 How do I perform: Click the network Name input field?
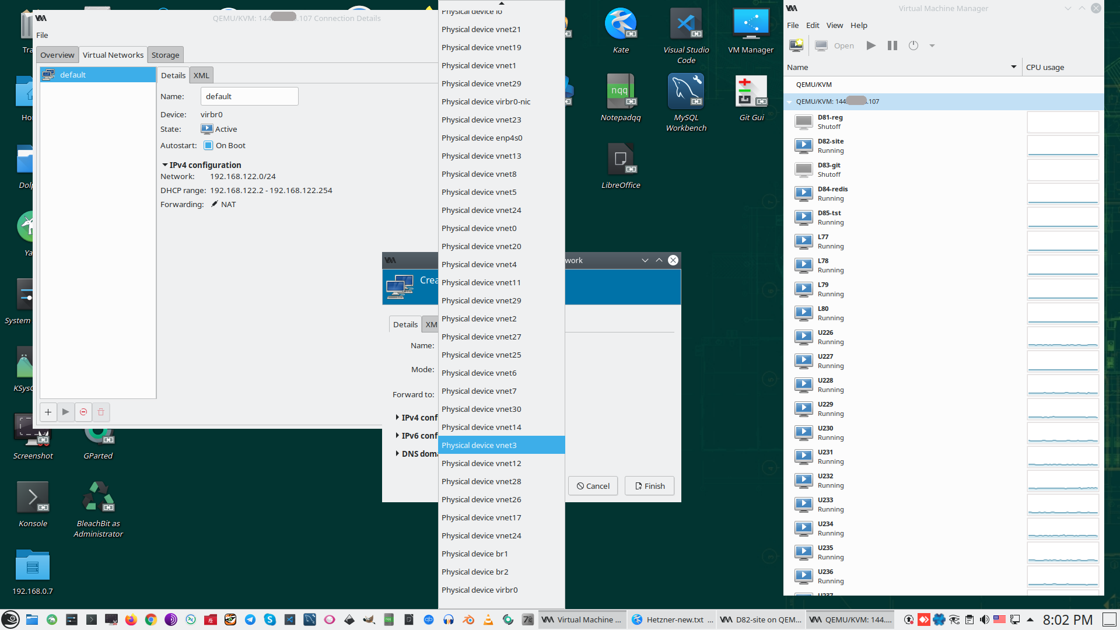pos(249,96)
